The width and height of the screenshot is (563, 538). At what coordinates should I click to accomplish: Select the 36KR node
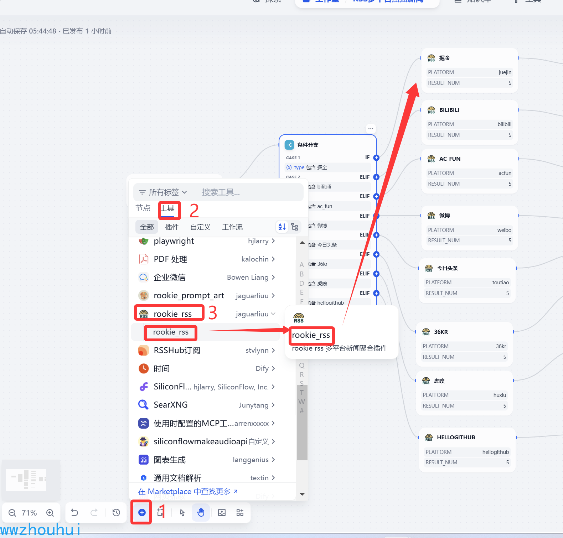(x=464, y=344)
